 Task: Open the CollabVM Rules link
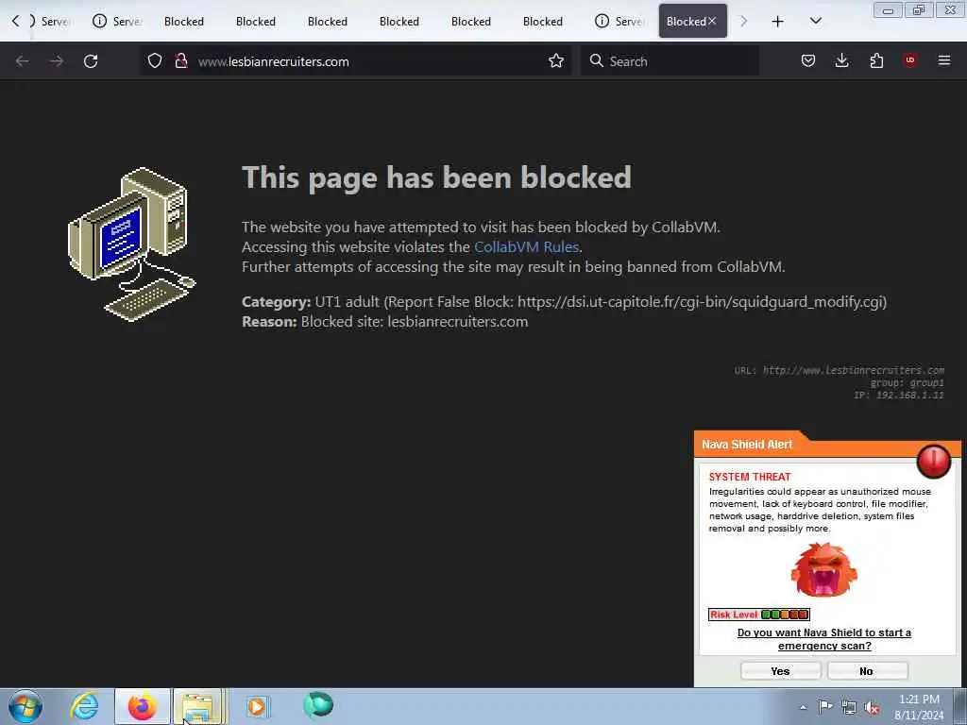click(x=526, y=246)
